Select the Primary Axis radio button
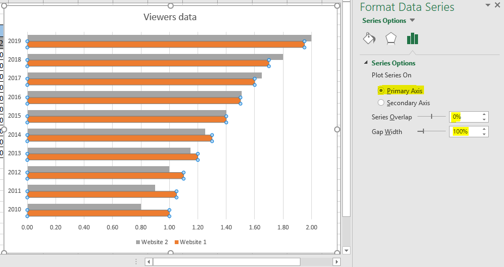The width and height of the screenshot is (504, 267). 381,91
